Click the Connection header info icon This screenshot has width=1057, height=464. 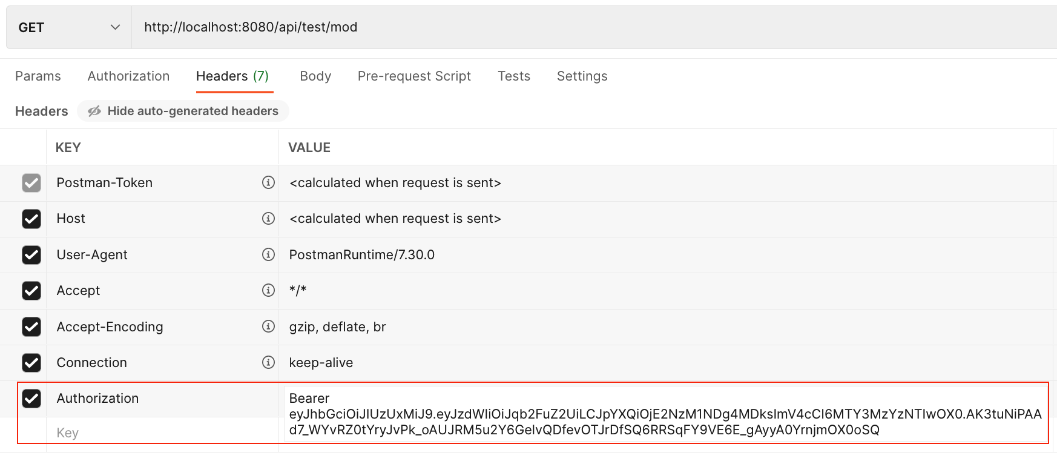(268, 362)
